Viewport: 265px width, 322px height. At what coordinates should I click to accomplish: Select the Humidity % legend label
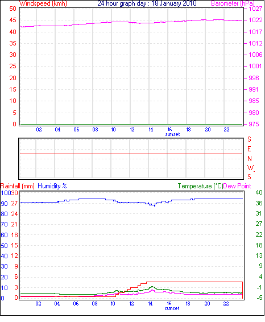52,186
